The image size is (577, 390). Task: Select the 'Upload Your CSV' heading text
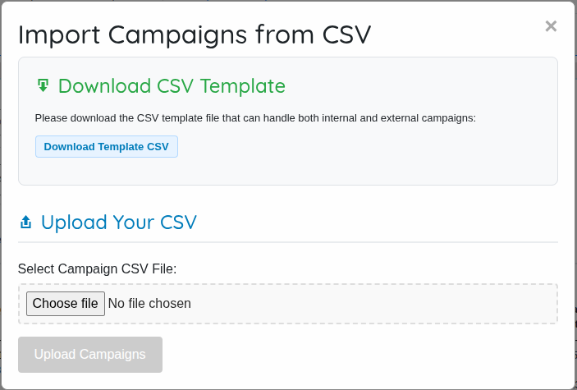(x=119, y=223)
